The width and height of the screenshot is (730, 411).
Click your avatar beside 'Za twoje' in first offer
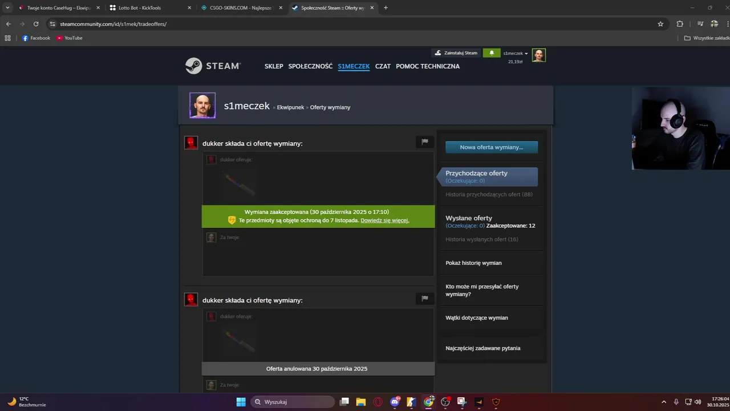(211, 237)
